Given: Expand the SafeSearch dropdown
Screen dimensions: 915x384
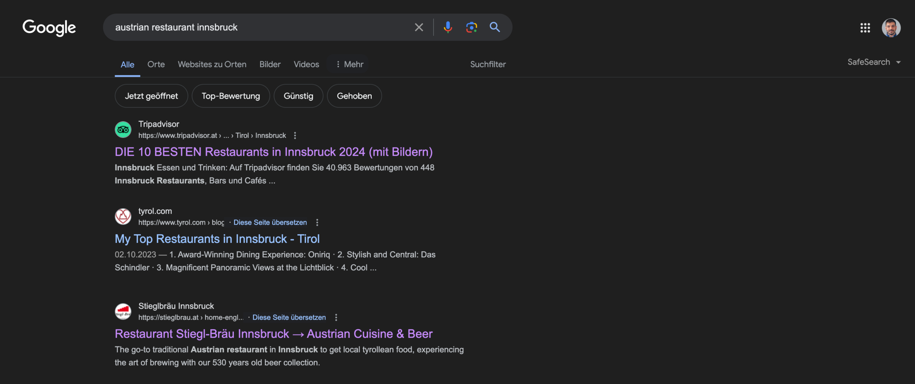Looking at the screenshot, I should click(874, 62).
